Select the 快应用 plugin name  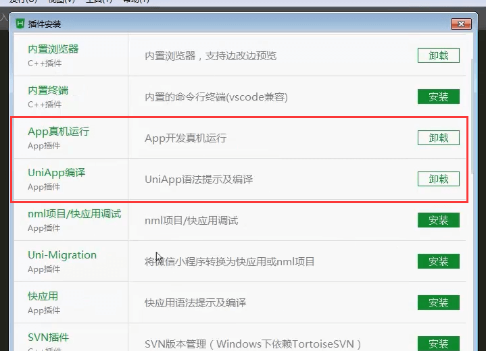[43, 296]
